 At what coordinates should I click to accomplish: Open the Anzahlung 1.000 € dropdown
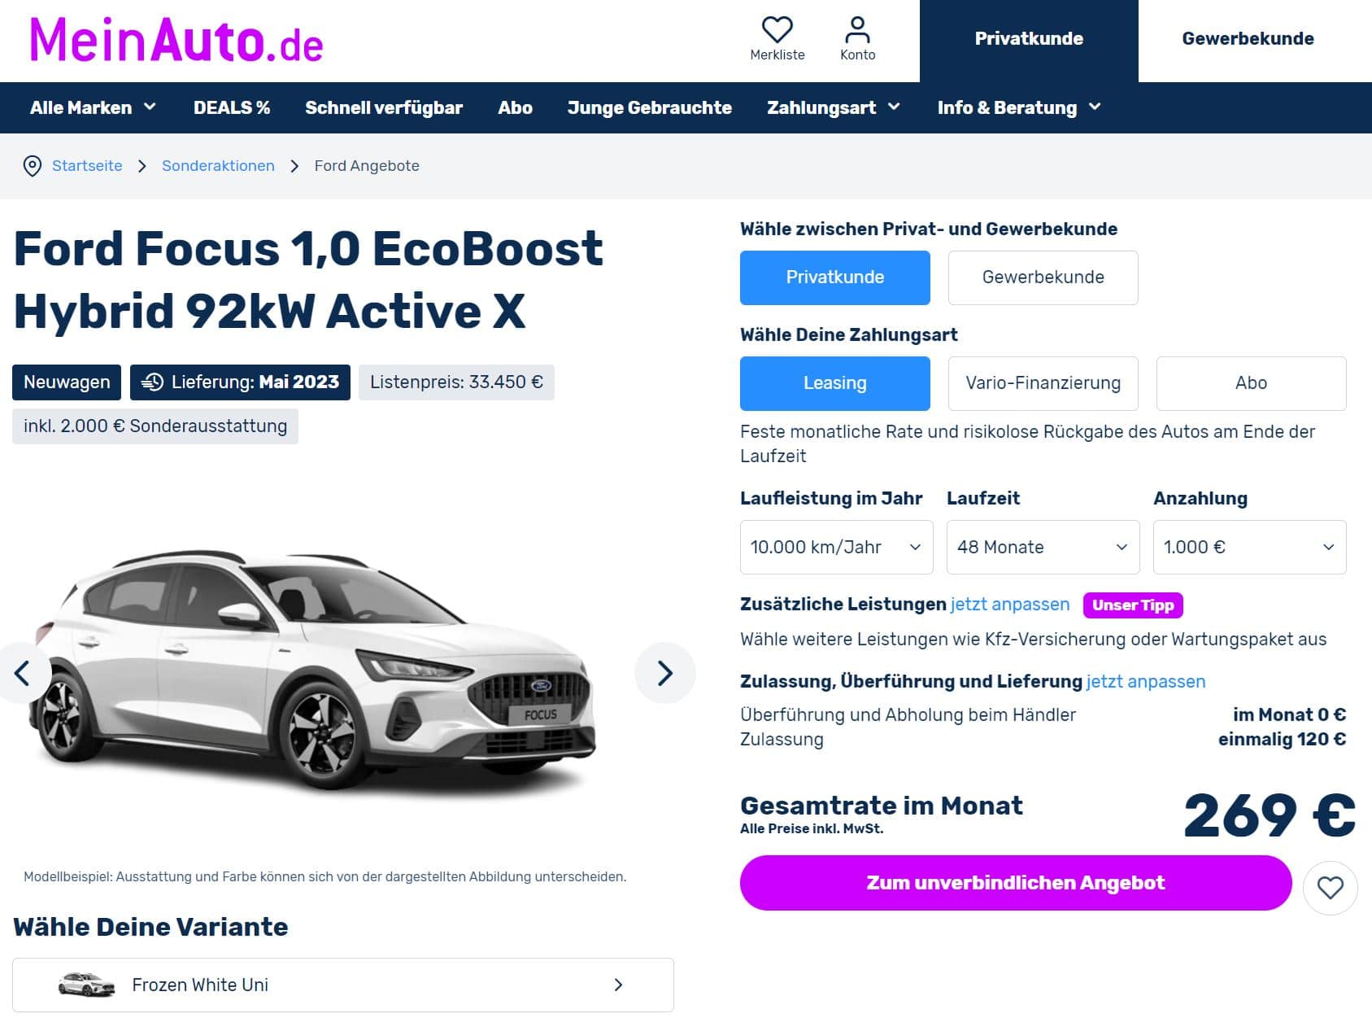click(x=1249, y=548)
